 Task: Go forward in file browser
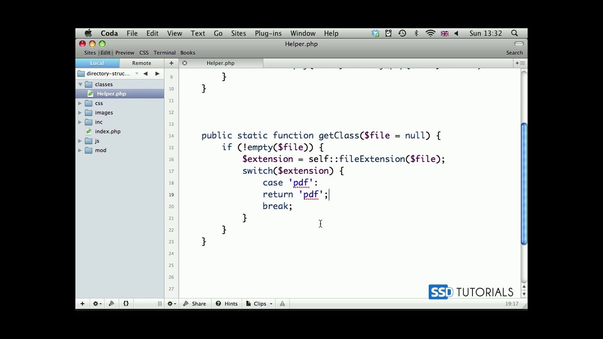coord(157,73)
